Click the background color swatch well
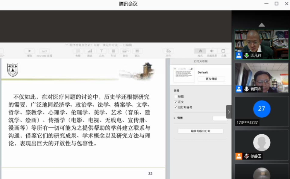 click(x=220, y=118)
